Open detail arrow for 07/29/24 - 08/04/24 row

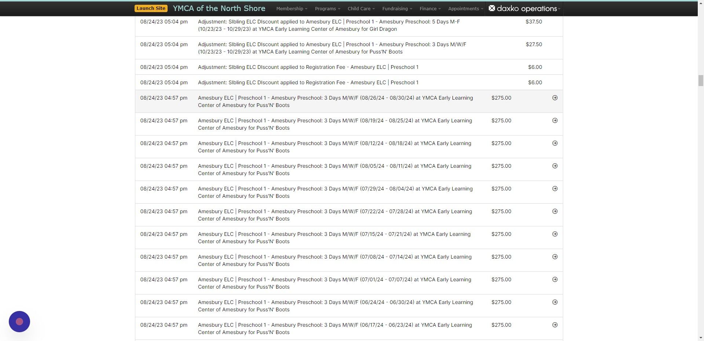tap(554, 188)
